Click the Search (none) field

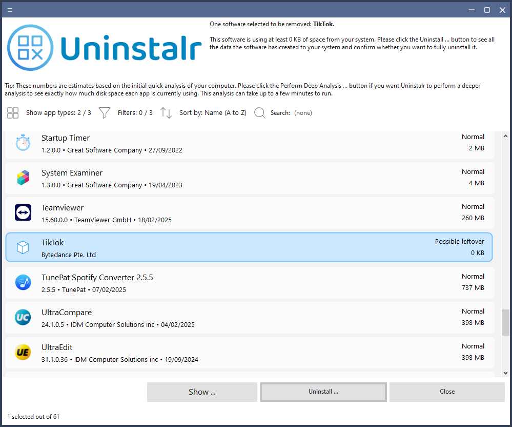(291, 113)
